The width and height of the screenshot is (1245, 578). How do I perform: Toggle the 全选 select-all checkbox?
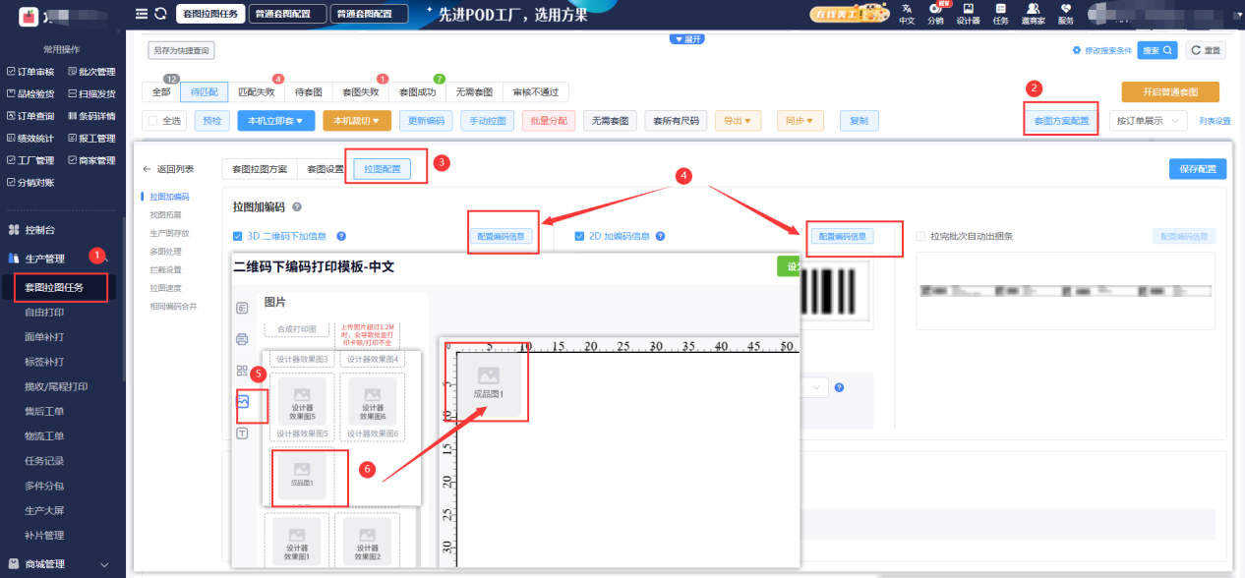tap(152, 121)
